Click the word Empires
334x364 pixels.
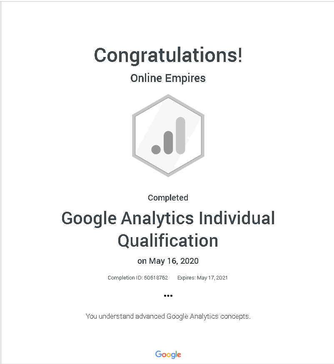(x=185, y=79)
